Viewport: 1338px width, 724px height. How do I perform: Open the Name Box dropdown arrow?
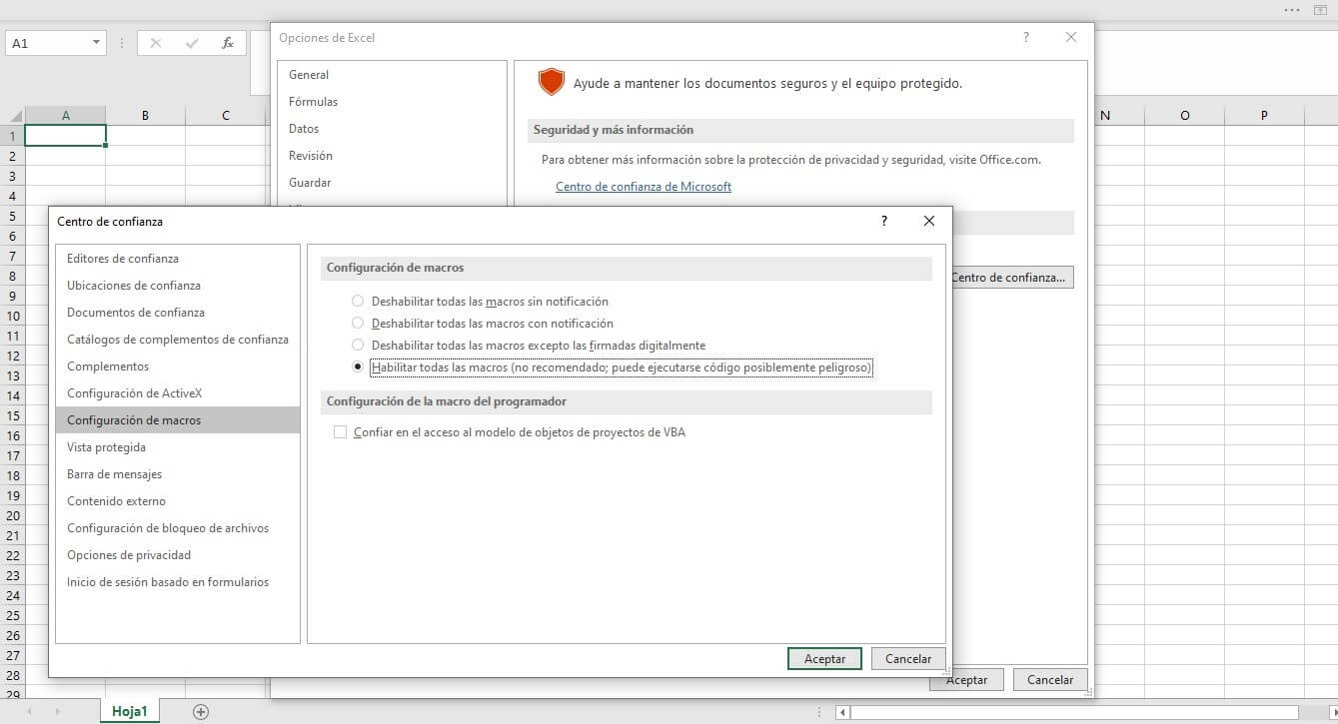pyautogui.click(x=97, y=43)
